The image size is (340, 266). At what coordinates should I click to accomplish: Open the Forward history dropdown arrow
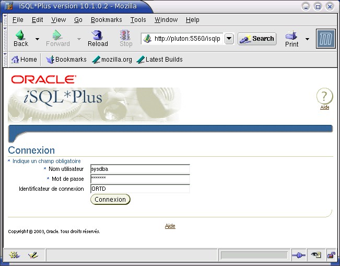pos(79,39)
